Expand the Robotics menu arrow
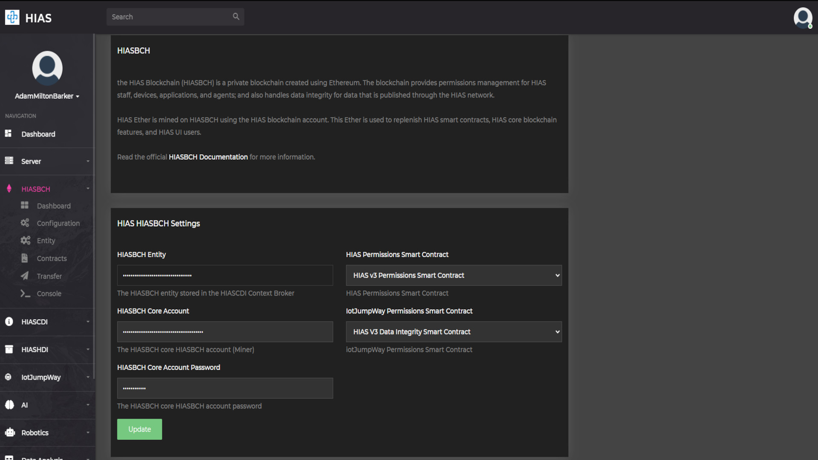This screenshot has width=818, height=460. coord(88,432)
